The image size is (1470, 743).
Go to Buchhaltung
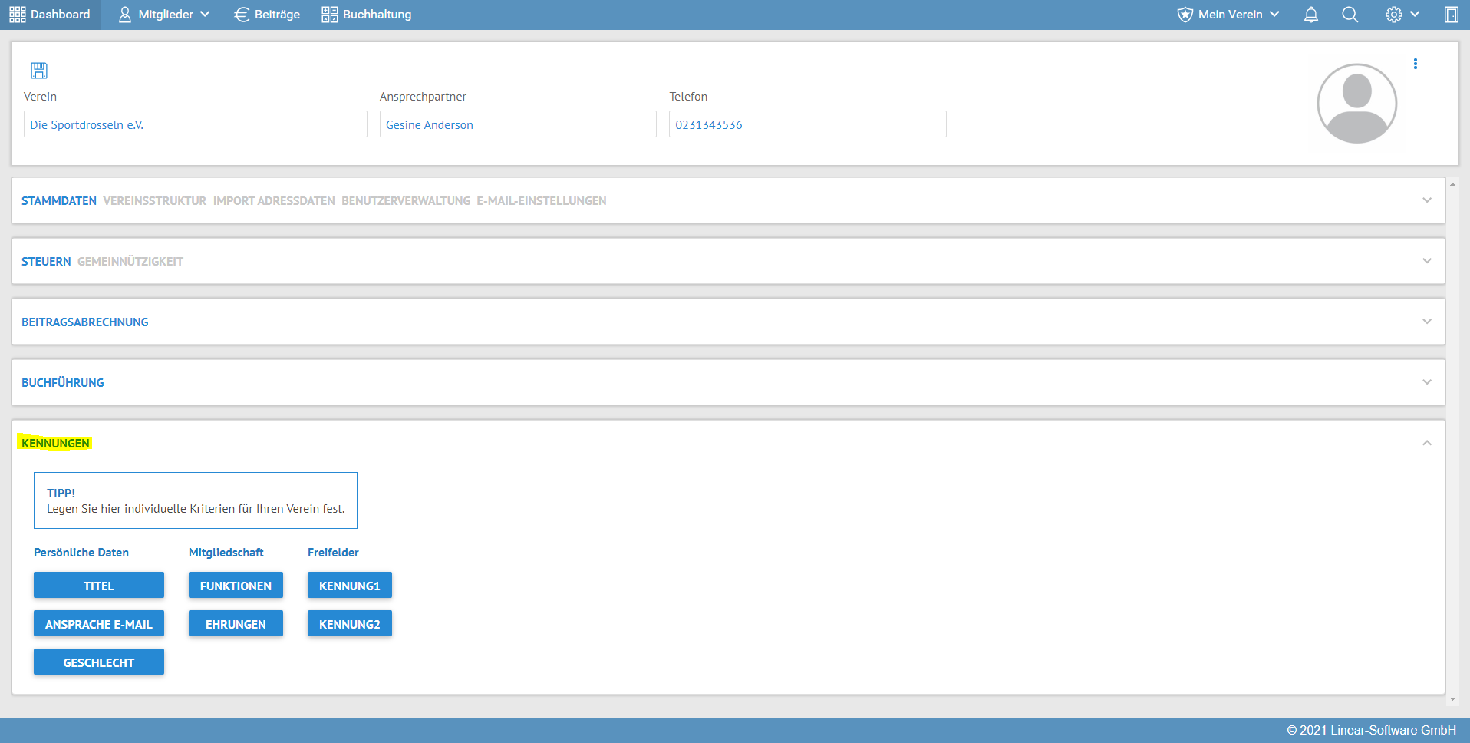click(367, 15)
